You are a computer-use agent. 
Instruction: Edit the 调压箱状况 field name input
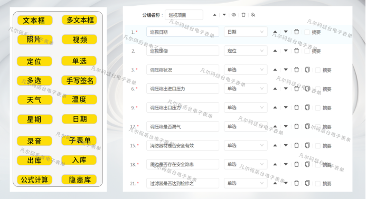pyautogui.click(x=183, y=69)
